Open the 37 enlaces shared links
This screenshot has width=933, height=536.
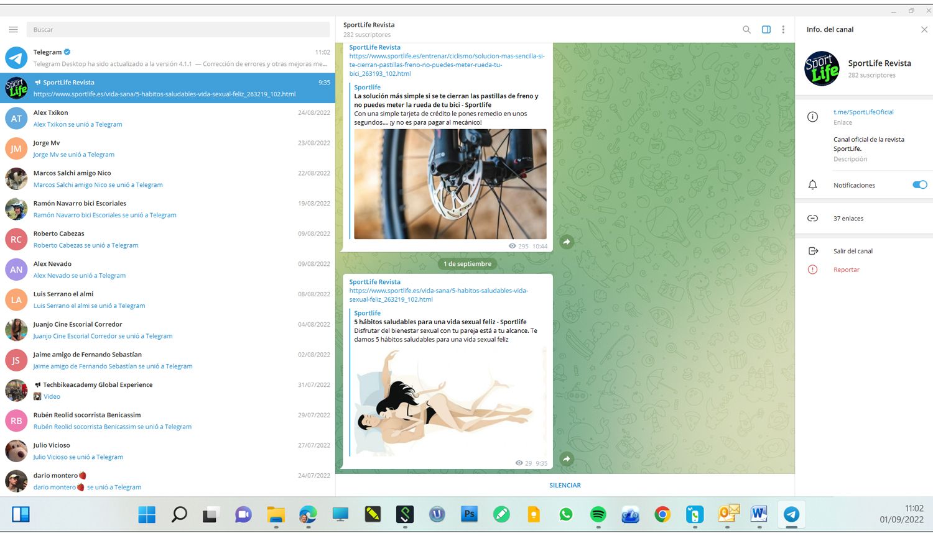pyautogui.click(x=848, y=219)
